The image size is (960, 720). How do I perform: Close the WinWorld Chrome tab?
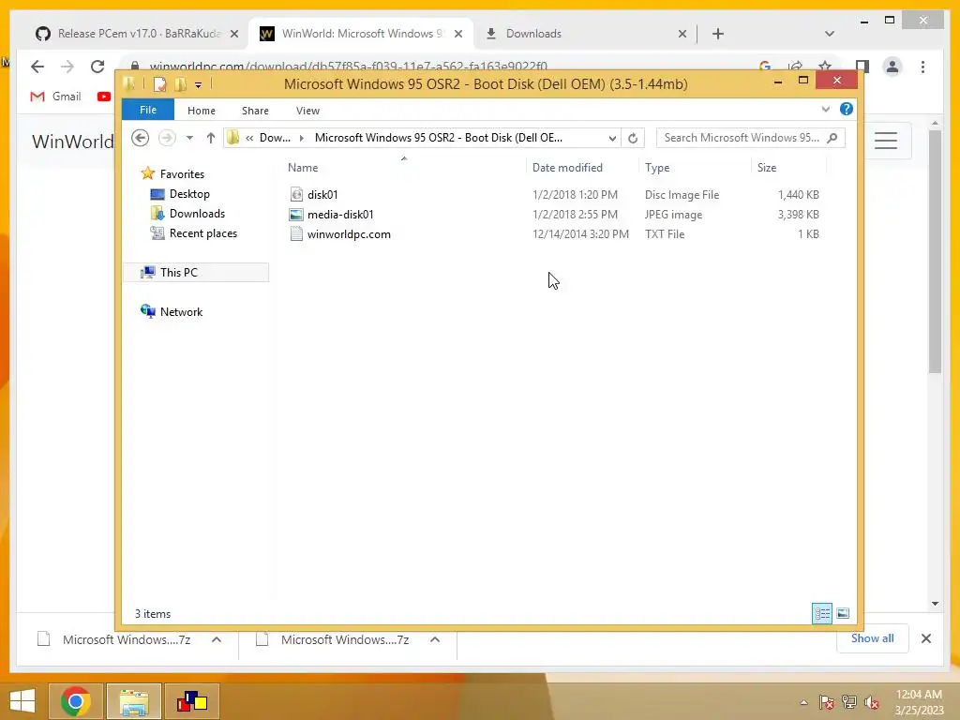(457, 34)
